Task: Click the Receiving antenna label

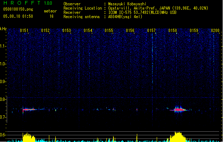Action: 82,17
